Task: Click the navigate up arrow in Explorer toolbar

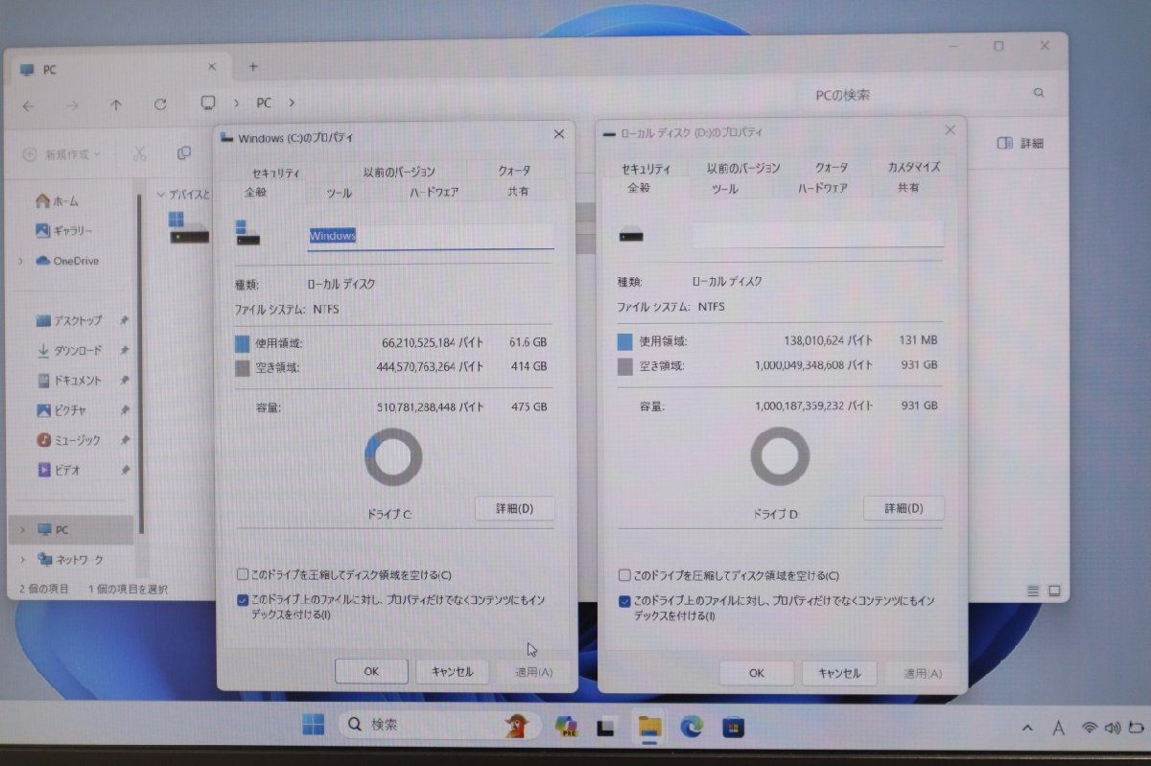Action: [x=117, y=105]
